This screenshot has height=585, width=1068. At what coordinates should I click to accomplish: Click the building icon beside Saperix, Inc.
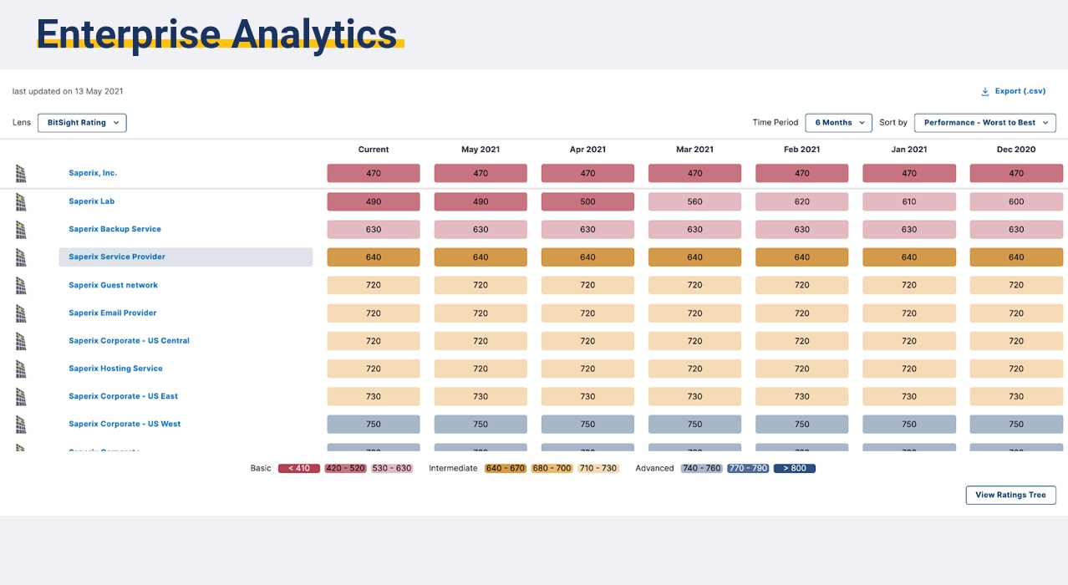click(x=21, y=174)
